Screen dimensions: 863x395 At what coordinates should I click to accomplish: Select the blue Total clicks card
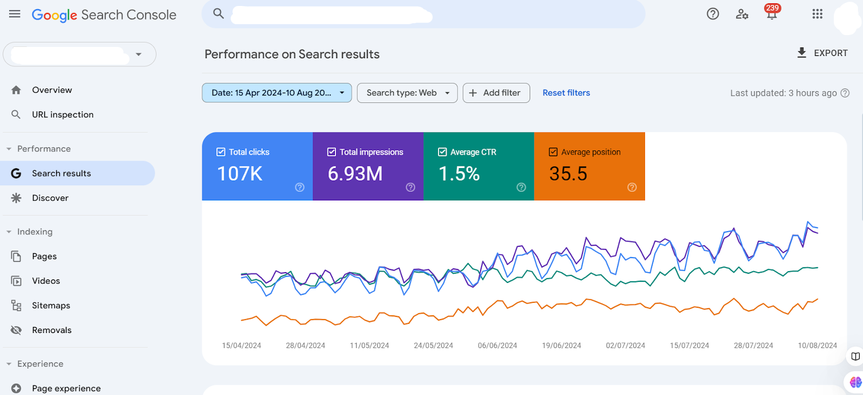click(257, 167)
